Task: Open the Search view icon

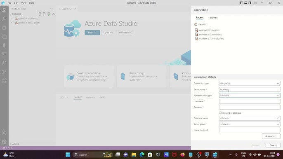Action: click(x=4, y=19)
